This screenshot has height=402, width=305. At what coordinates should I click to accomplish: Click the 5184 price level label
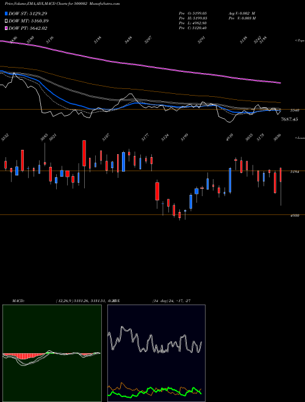(295, 172)
